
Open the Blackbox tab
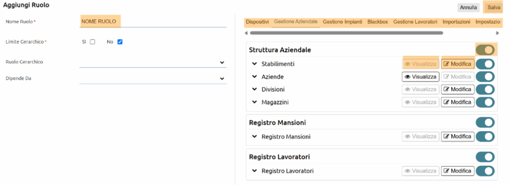(x=378, y=22)
